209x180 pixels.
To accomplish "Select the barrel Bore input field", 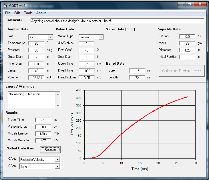I will point(137,71).
